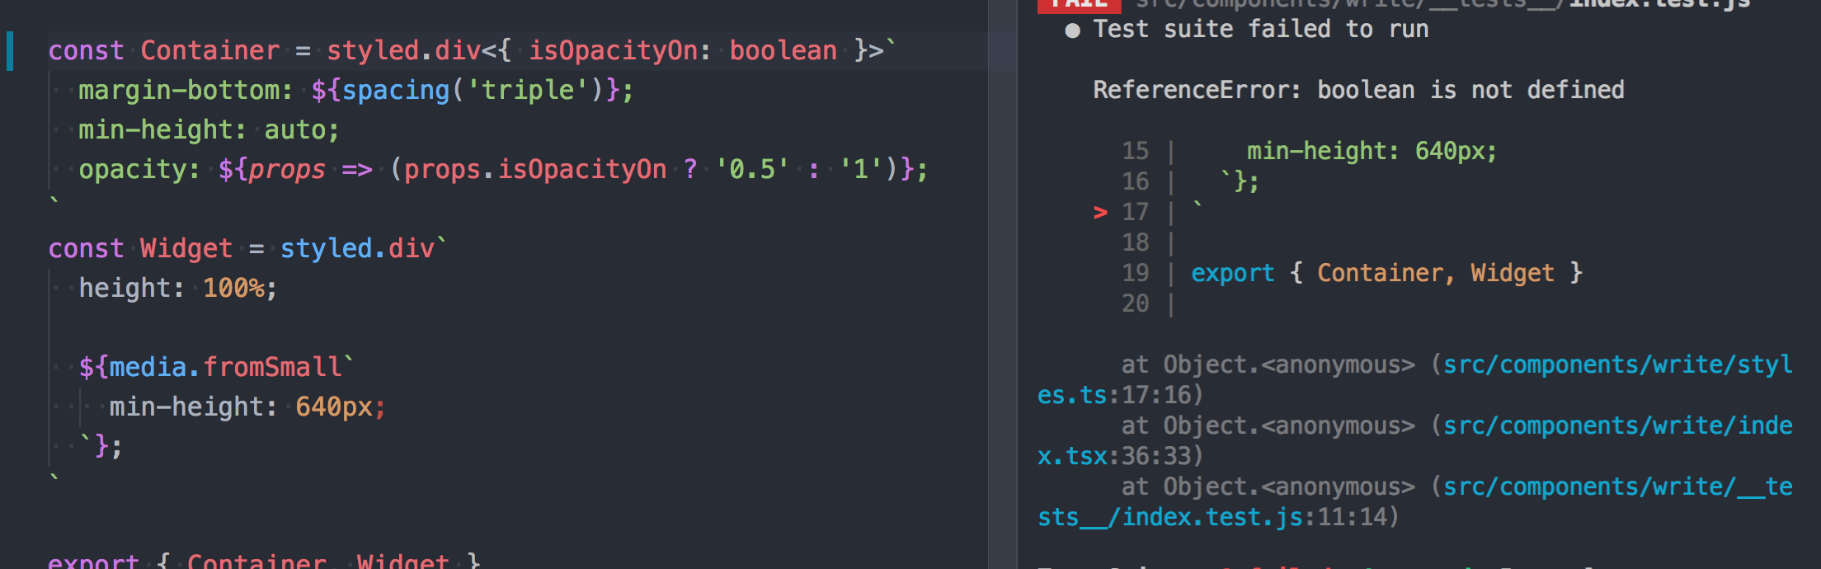Click the italic props arrow-function parameter
The width and height of the screenshot is (1821, 569).
click(x=287, y=170)
